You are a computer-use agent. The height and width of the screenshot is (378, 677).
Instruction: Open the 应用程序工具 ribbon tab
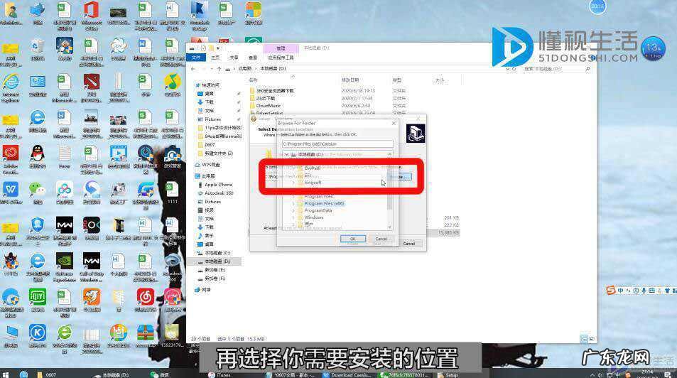281,58
